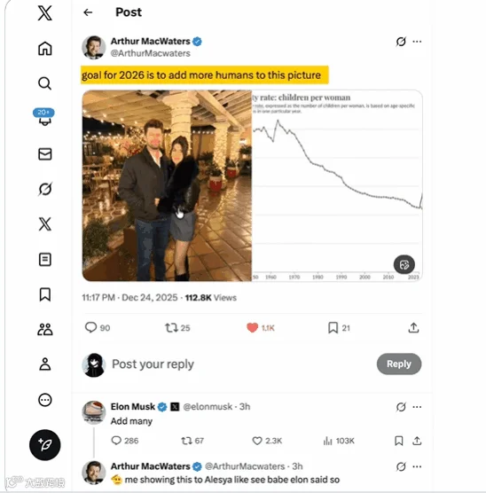
Task: Open the couple photo in the post
Action: (167, 185)
